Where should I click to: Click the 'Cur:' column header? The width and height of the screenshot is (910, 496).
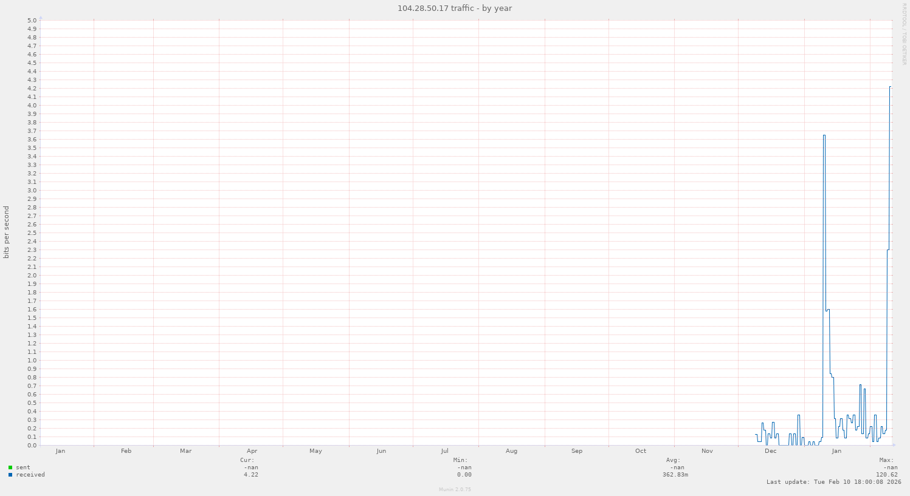coord(247,460)
